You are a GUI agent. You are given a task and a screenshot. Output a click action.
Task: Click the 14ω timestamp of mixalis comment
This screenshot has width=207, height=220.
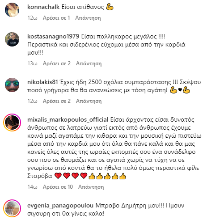point(32,187)
